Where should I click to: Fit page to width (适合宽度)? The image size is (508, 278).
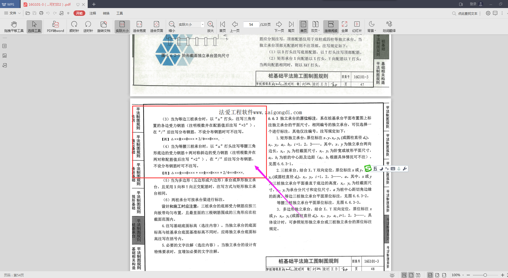pos(139,27)
